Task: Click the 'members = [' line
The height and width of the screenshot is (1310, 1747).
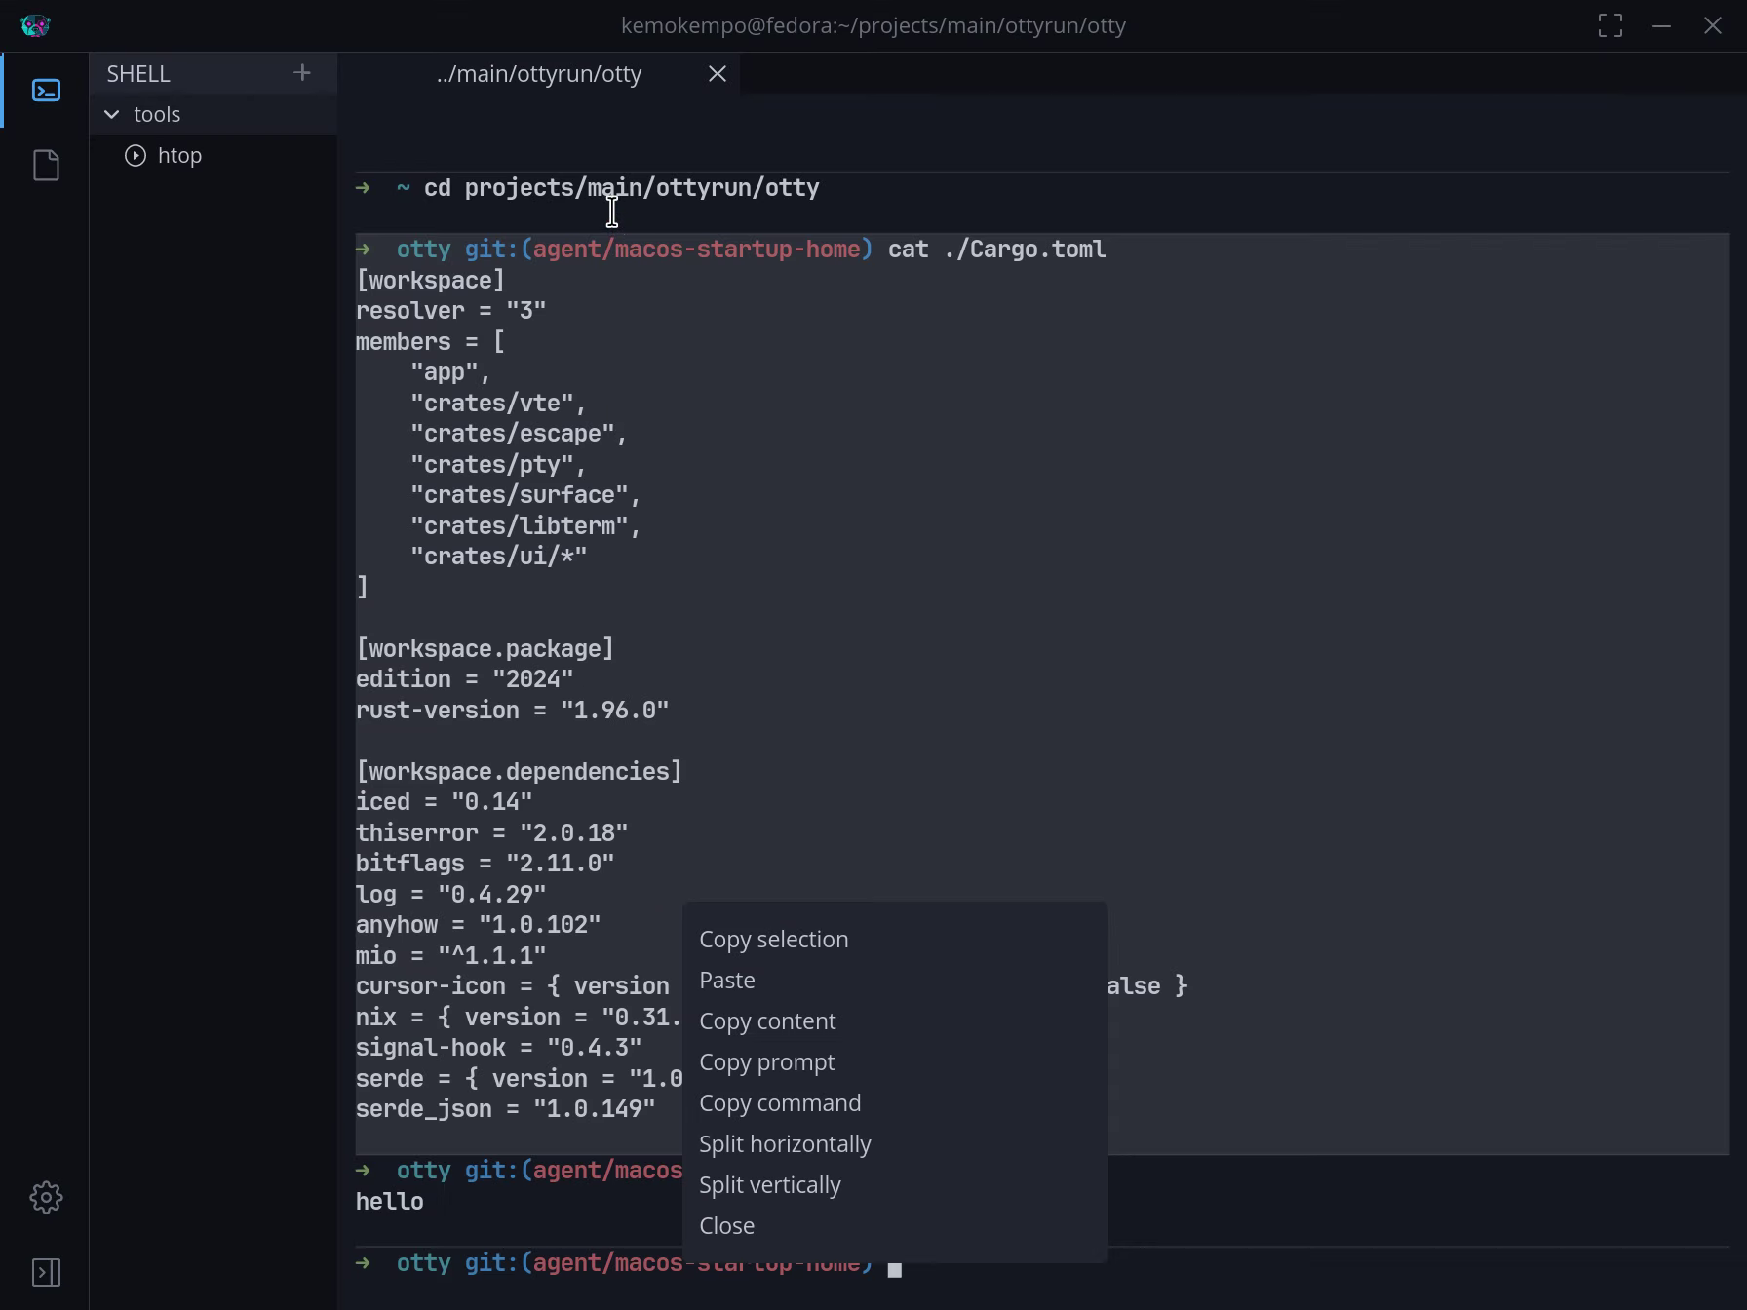Action: click(x=430, y=342)
